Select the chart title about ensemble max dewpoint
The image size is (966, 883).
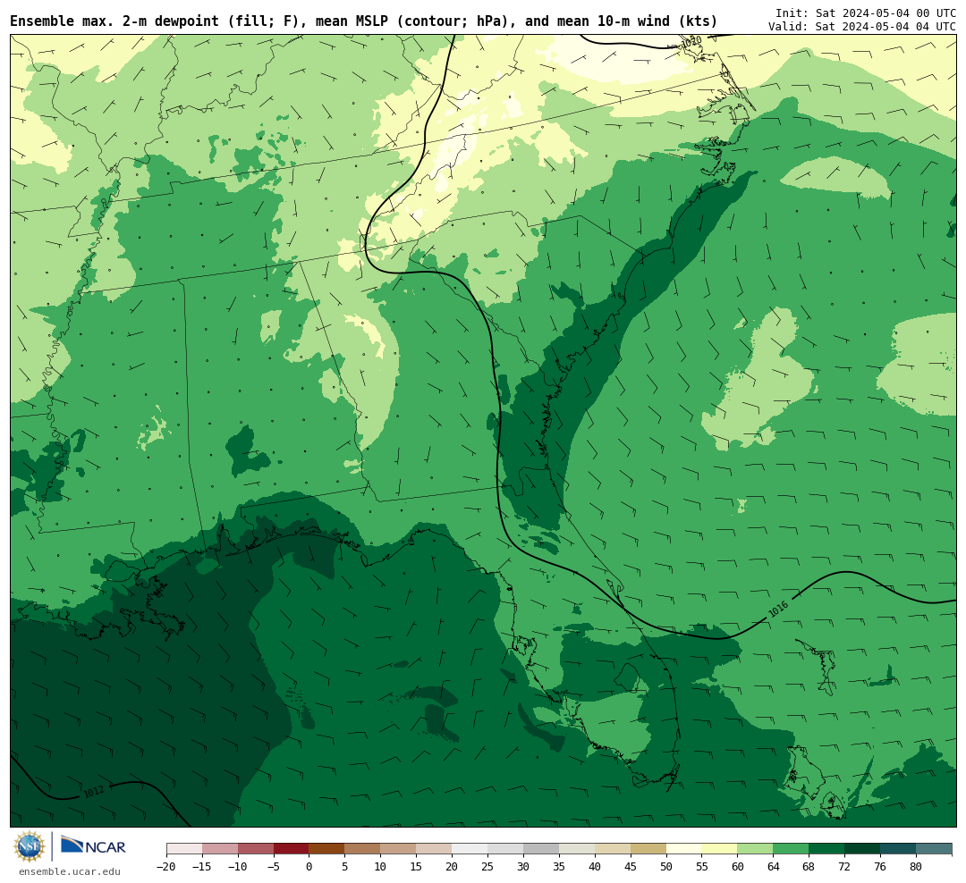click(x=363, y=21)
